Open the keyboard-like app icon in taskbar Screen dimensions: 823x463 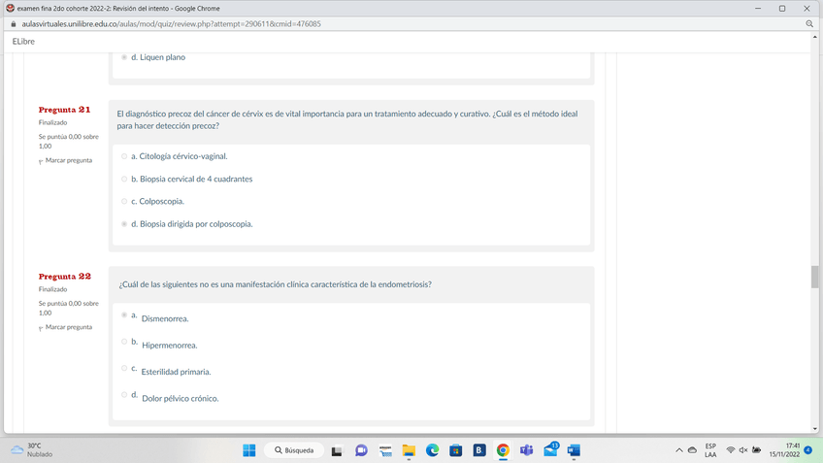pos(385,450)
